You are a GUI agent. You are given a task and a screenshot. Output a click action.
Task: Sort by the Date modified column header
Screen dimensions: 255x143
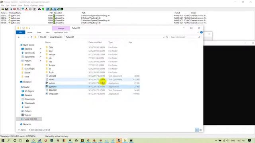pyautogui.click(x=95, y=43)
